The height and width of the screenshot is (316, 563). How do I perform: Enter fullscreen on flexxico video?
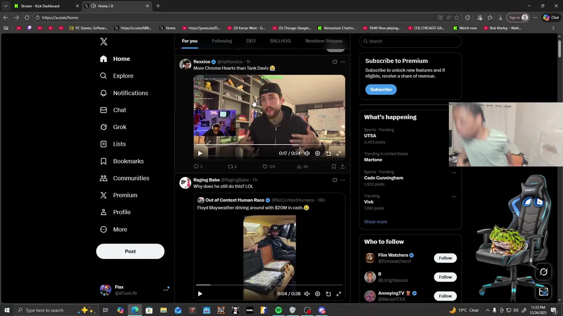tap(339, 154)
